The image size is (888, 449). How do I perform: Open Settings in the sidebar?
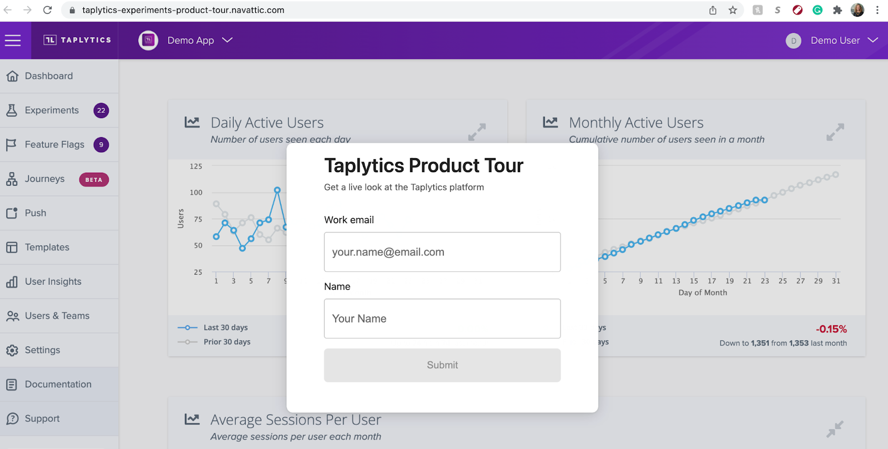coord(59,350)
